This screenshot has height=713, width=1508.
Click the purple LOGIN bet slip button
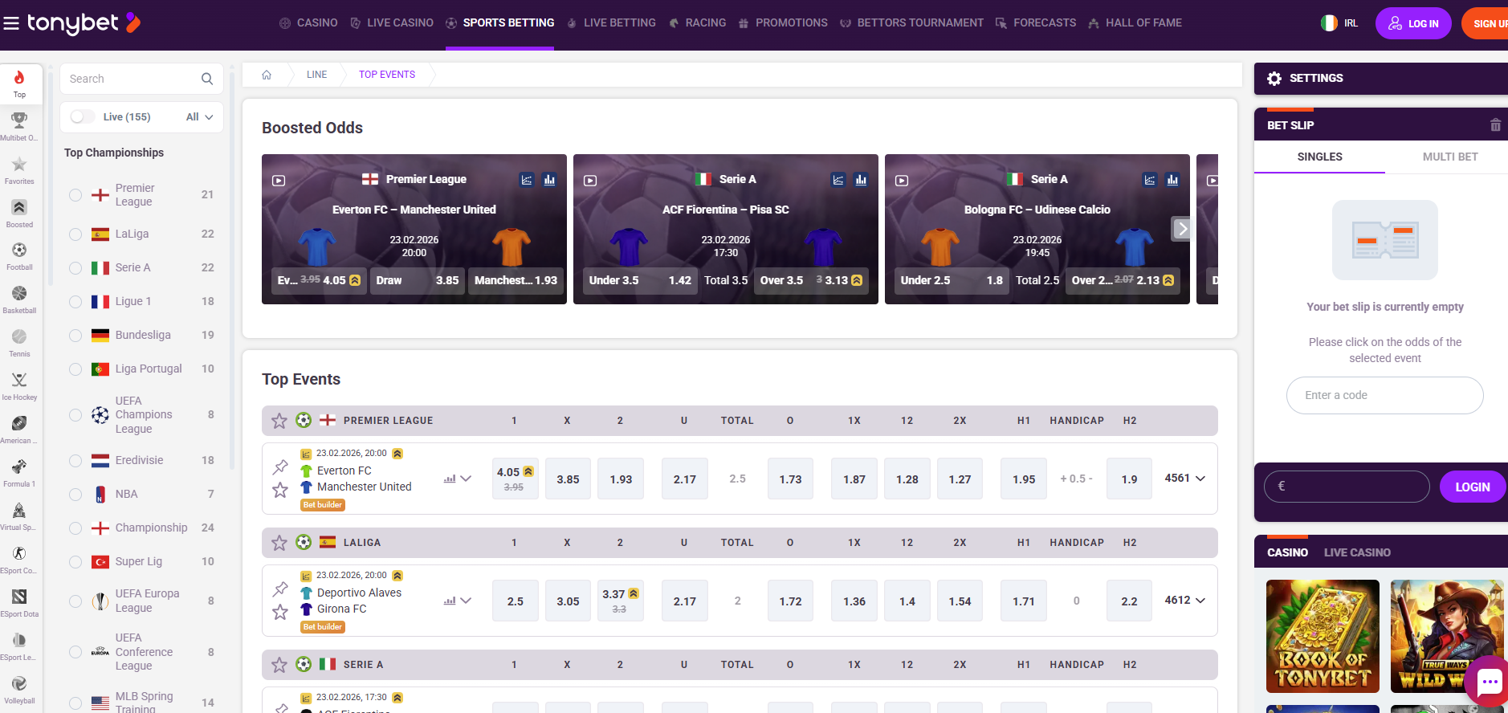tap(1473, 487)
